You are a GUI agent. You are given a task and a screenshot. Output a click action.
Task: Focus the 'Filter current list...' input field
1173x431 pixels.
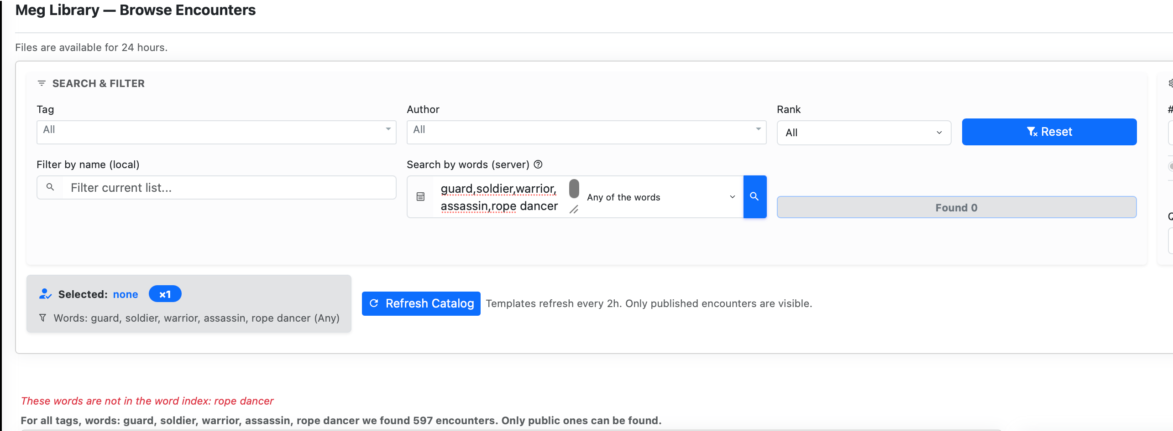[228, 188]
